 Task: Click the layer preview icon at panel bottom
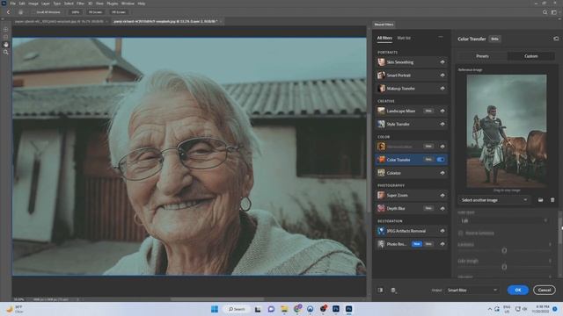[x=393, y=291]
